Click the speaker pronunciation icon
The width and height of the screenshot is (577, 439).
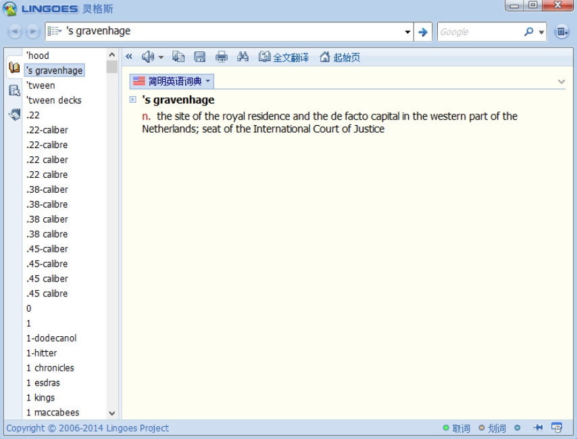147,57
